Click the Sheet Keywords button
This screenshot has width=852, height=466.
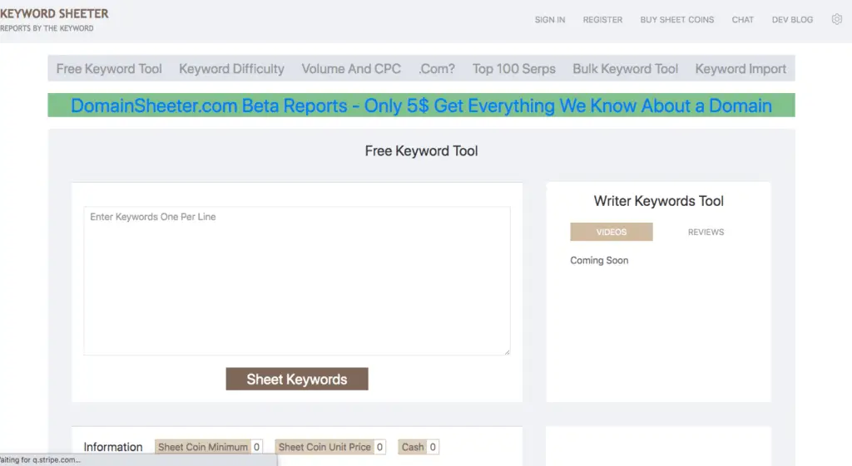[x=297, y=380]
